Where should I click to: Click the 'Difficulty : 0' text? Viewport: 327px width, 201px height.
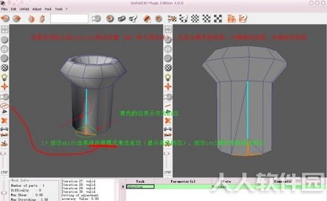tap(26, 190)
